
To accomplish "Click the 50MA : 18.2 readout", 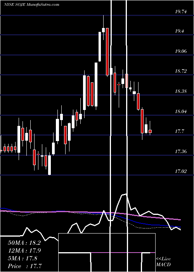I will [x=24, y=243].
